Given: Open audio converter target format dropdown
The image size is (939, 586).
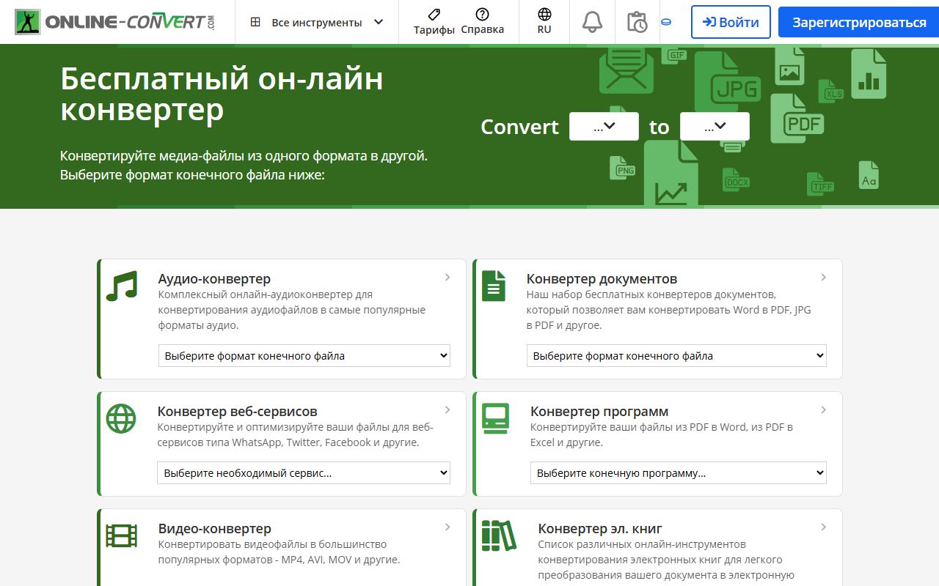Looking at the screenshot, I should [304, 355].
